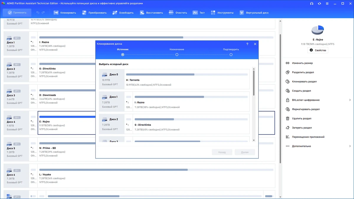Click the Redo arrow in toolbar
This screenshot has height=199, width=354.
click(43, 13)
